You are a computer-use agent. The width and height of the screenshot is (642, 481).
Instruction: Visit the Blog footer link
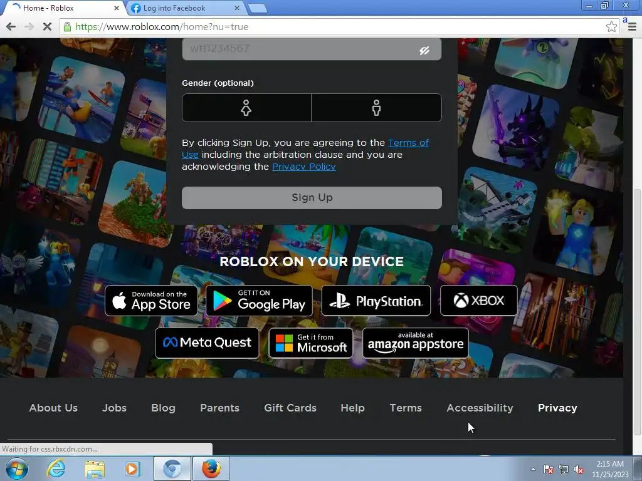163,408
